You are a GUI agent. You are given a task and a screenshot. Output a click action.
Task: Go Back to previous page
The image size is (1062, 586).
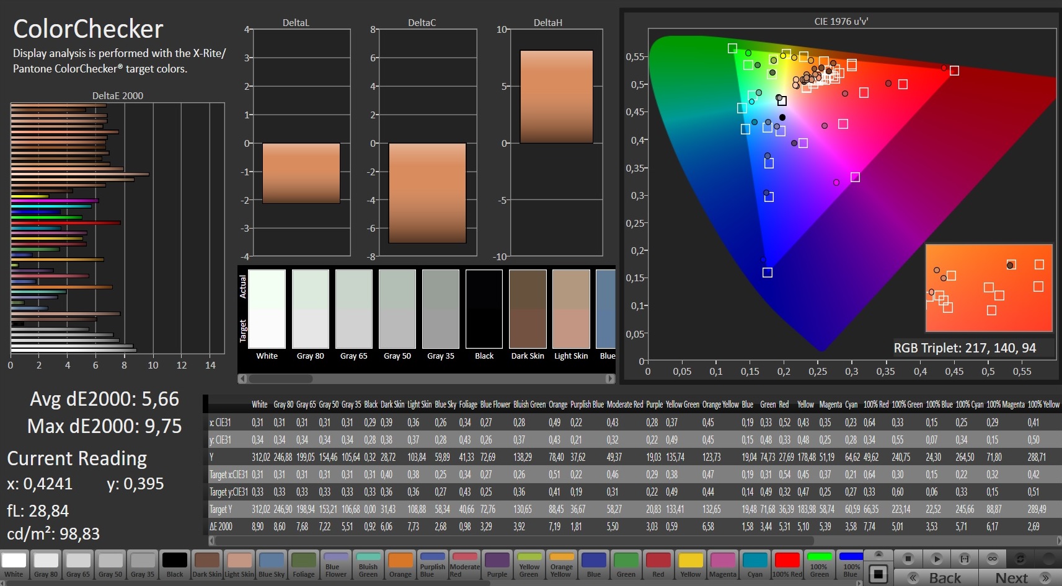pyautogui.click(x=944, y=578)
